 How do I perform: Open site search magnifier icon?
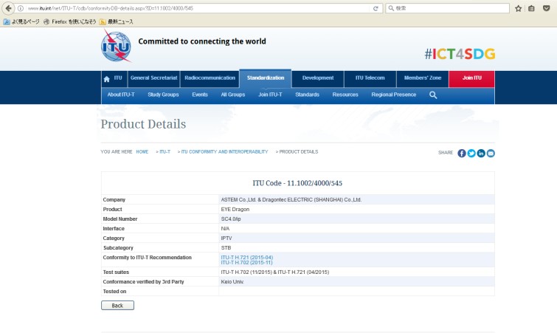pyautogui.click(x=433, y=95)
